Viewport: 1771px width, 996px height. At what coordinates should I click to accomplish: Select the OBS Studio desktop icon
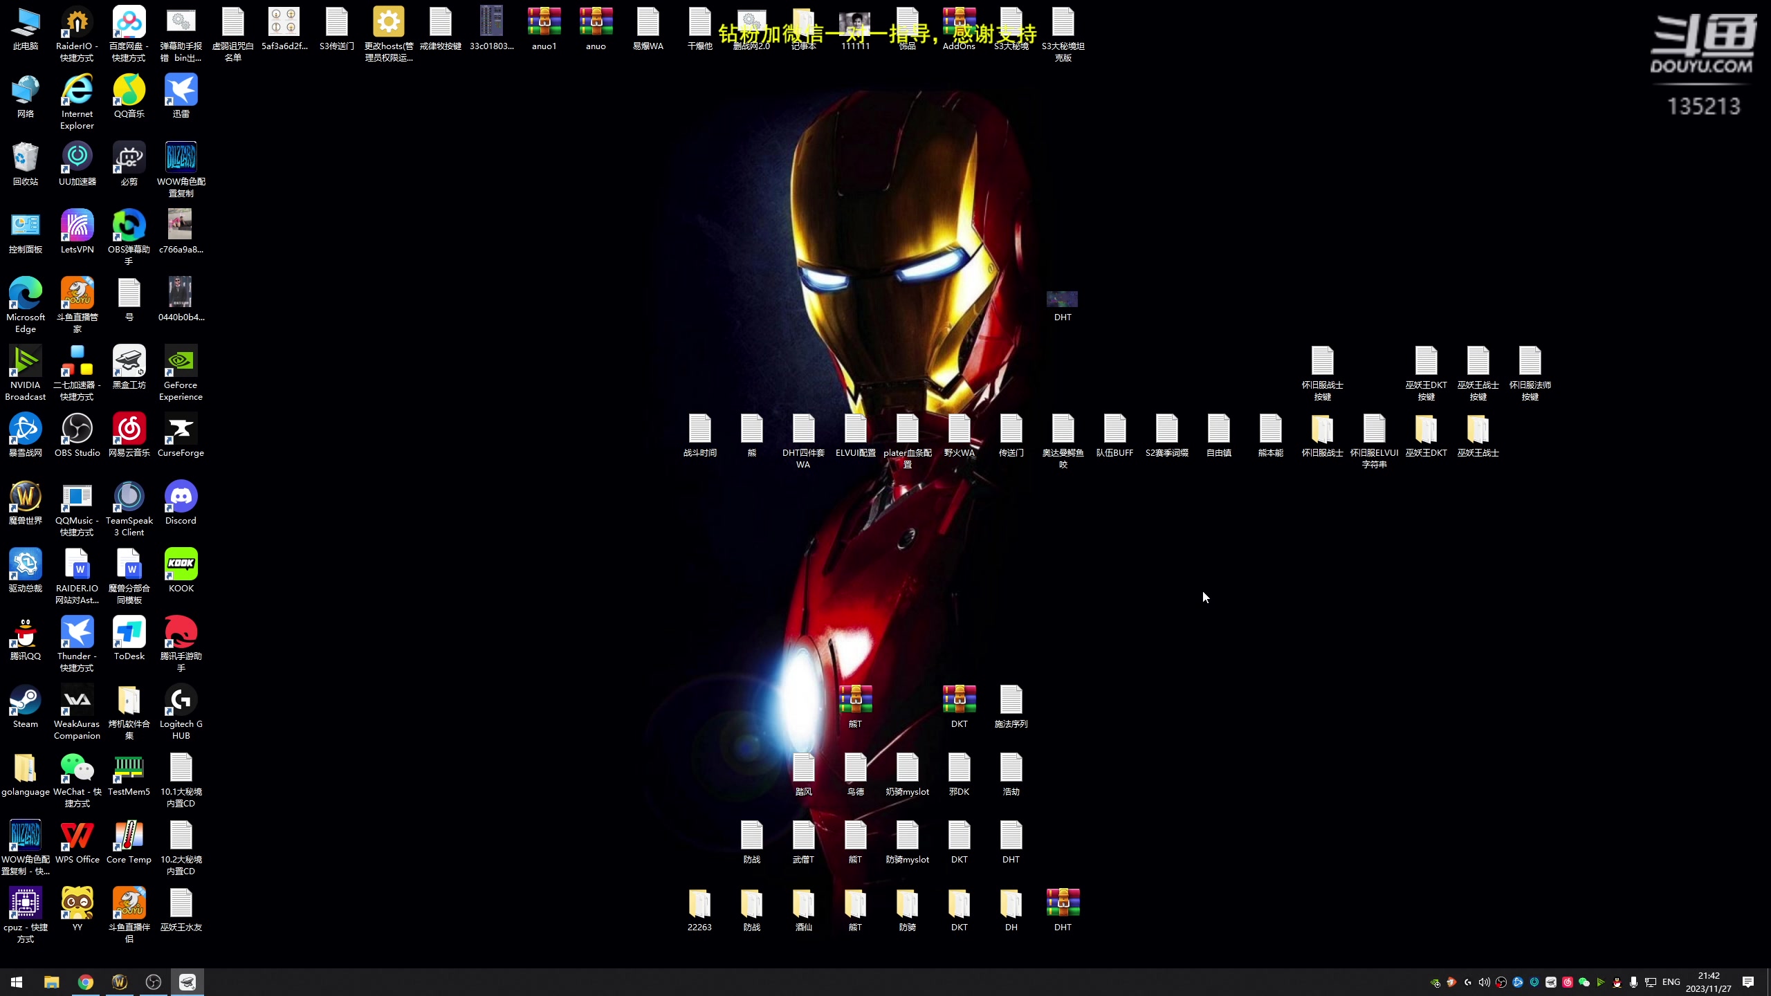coord(77,435)
